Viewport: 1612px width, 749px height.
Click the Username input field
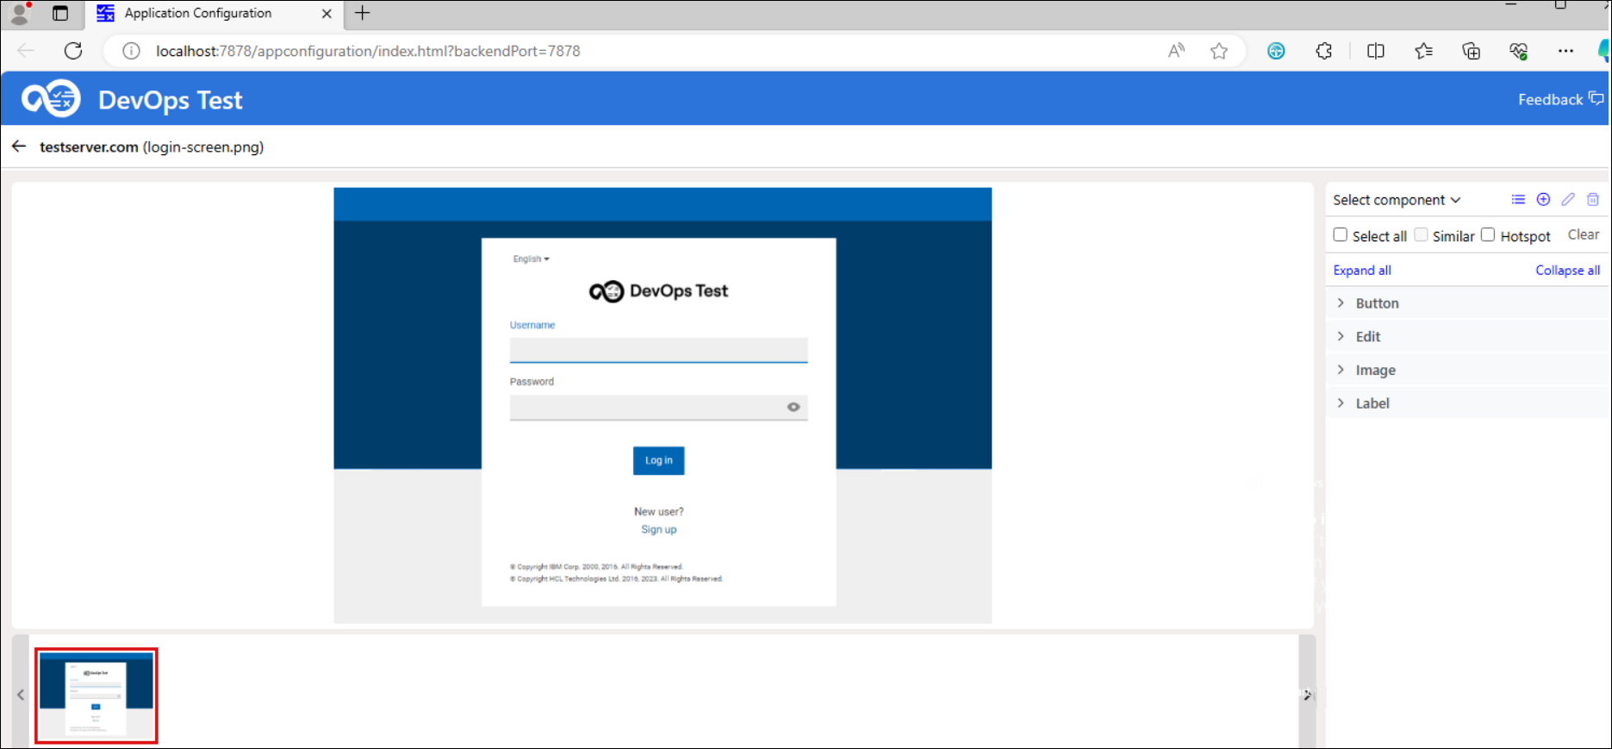tap(659, 350)
